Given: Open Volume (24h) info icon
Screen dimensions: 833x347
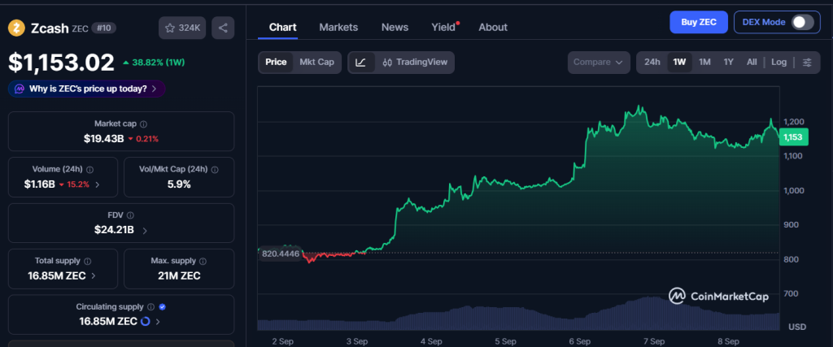Looking at the screenshot, I should (89, 170).
